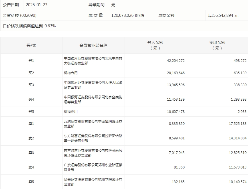Select 广发证券郑州农业路营业部 in row 卖4

click(x=93, y=166)
